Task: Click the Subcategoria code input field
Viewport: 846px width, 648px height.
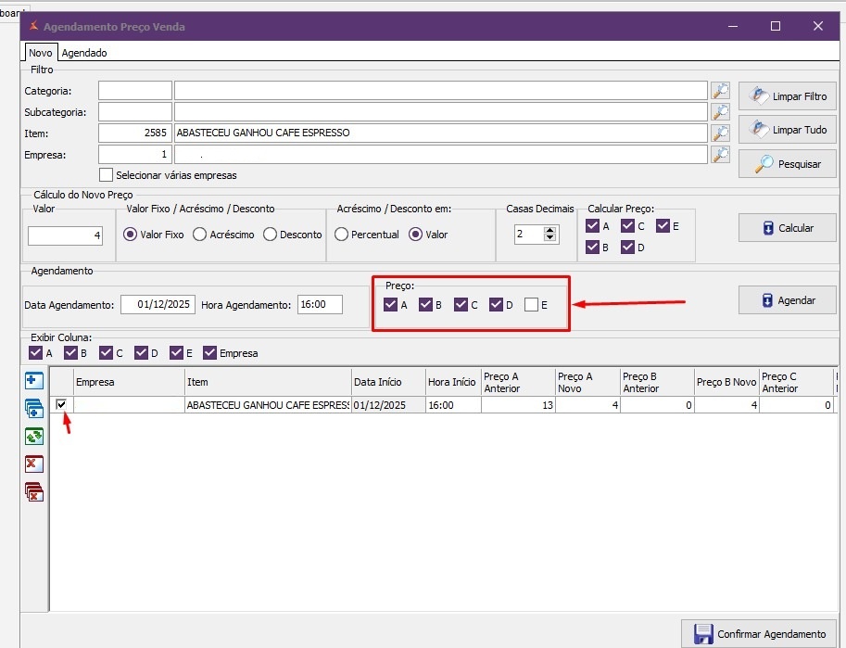Action: tap(135, 112)
